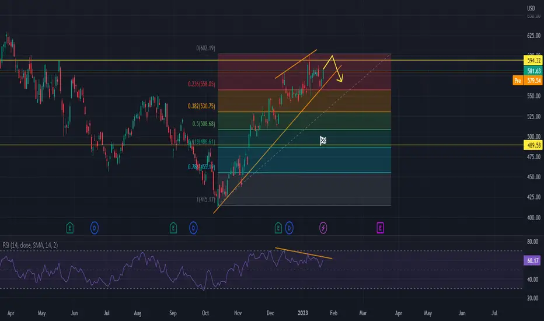Click the earnings E marker above Sep
This screenshot has width=544, height=321.
[x=173, y=228]
